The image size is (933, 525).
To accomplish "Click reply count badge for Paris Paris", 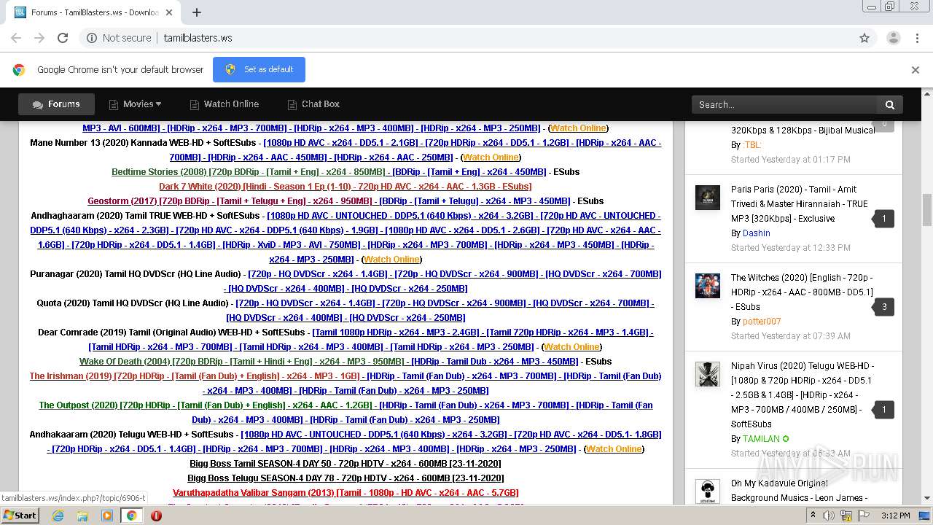I will click(x=884, y=219).
